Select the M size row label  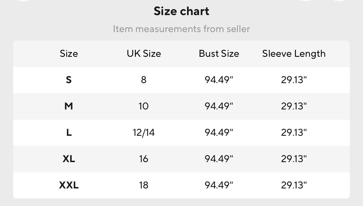pyautogui.click(x=69, y=106)
